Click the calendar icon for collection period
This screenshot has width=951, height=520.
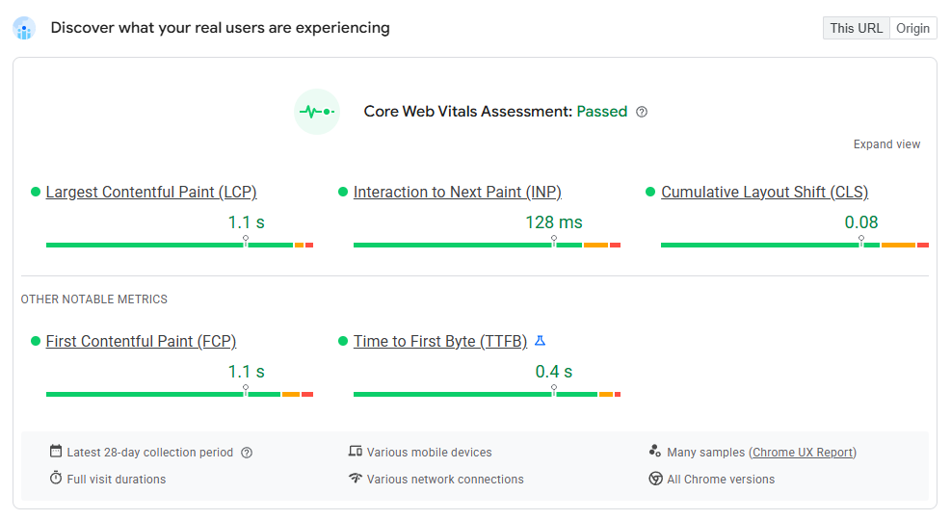pos(56,452)
